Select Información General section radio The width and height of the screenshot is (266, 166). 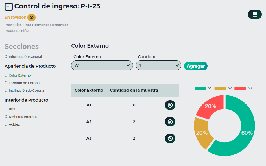tap(6, 56)
